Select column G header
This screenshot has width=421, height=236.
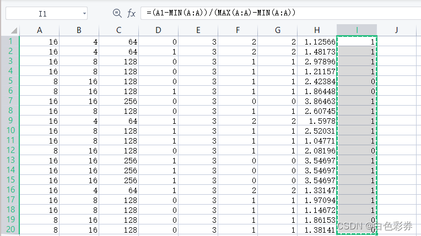[x=278, y=30]
